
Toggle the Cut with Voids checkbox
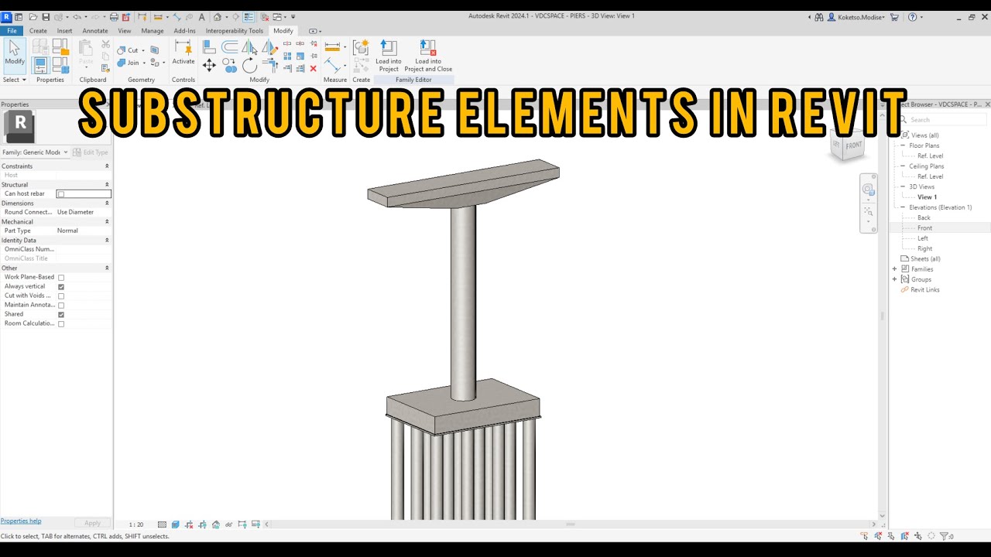61,296
